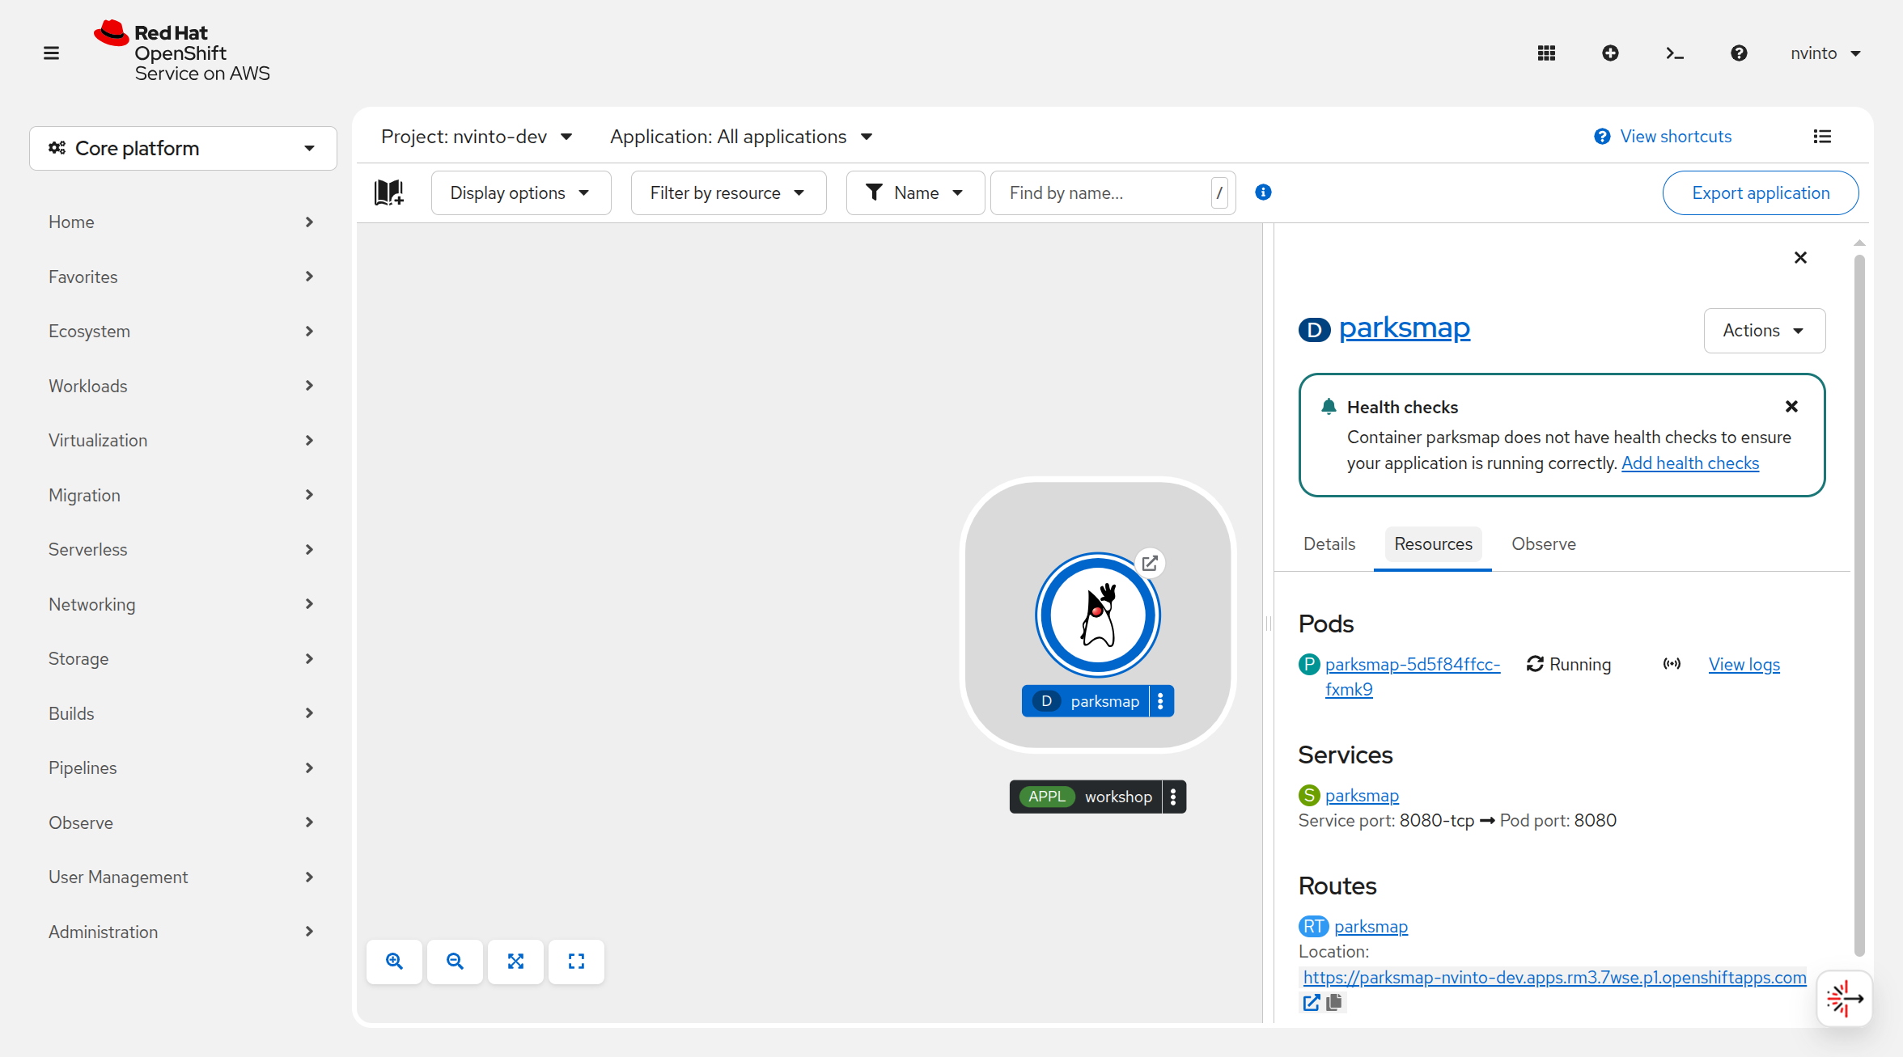1903x1057 pixels.
Task: Open the parksmap route link
Action: point(1371,927)
